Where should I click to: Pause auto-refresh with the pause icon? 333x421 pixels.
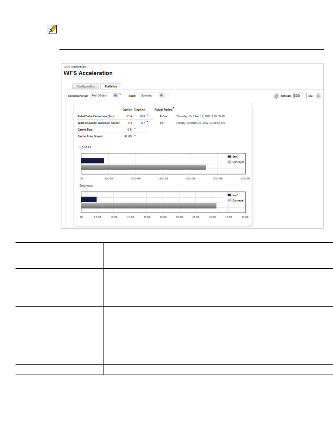318,96
